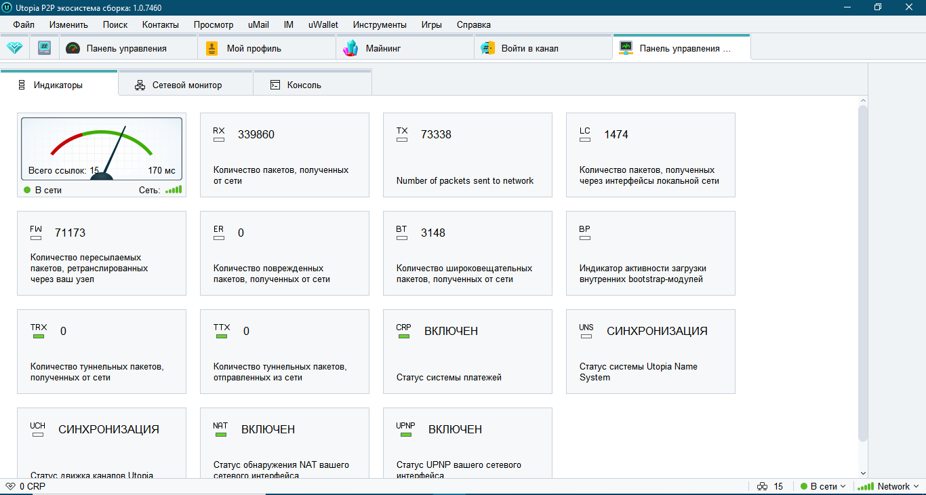The height and width of the screenshot is (495, 926).
Task: Open the hash chat icon tab
Action: click(44, 48)
